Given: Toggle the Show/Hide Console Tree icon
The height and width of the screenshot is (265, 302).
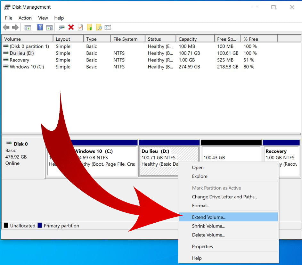Looking at the screenshot, I should point(28,27).
